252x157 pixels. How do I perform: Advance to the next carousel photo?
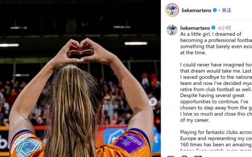click(x=153, y=101)
